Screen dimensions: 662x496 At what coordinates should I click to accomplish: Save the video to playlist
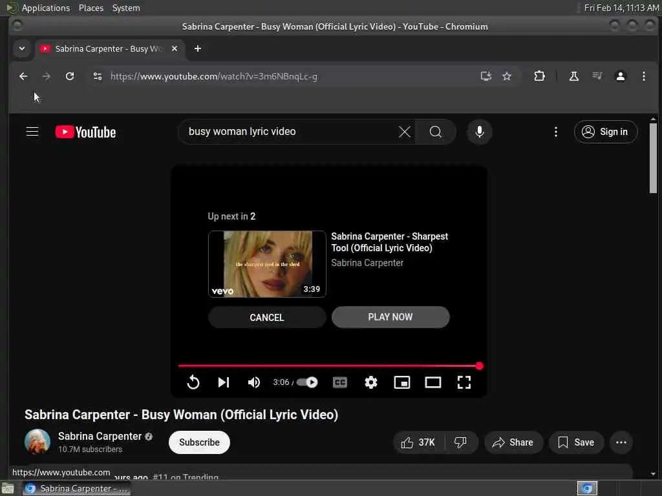pos(576,442)
